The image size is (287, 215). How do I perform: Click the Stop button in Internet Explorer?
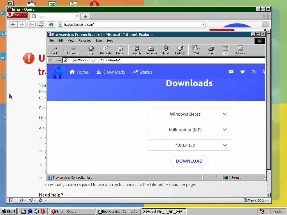(x=91, y=50)
